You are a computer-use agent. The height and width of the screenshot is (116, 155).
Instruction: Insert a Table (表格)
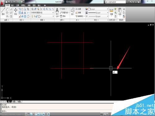point(63,16)
